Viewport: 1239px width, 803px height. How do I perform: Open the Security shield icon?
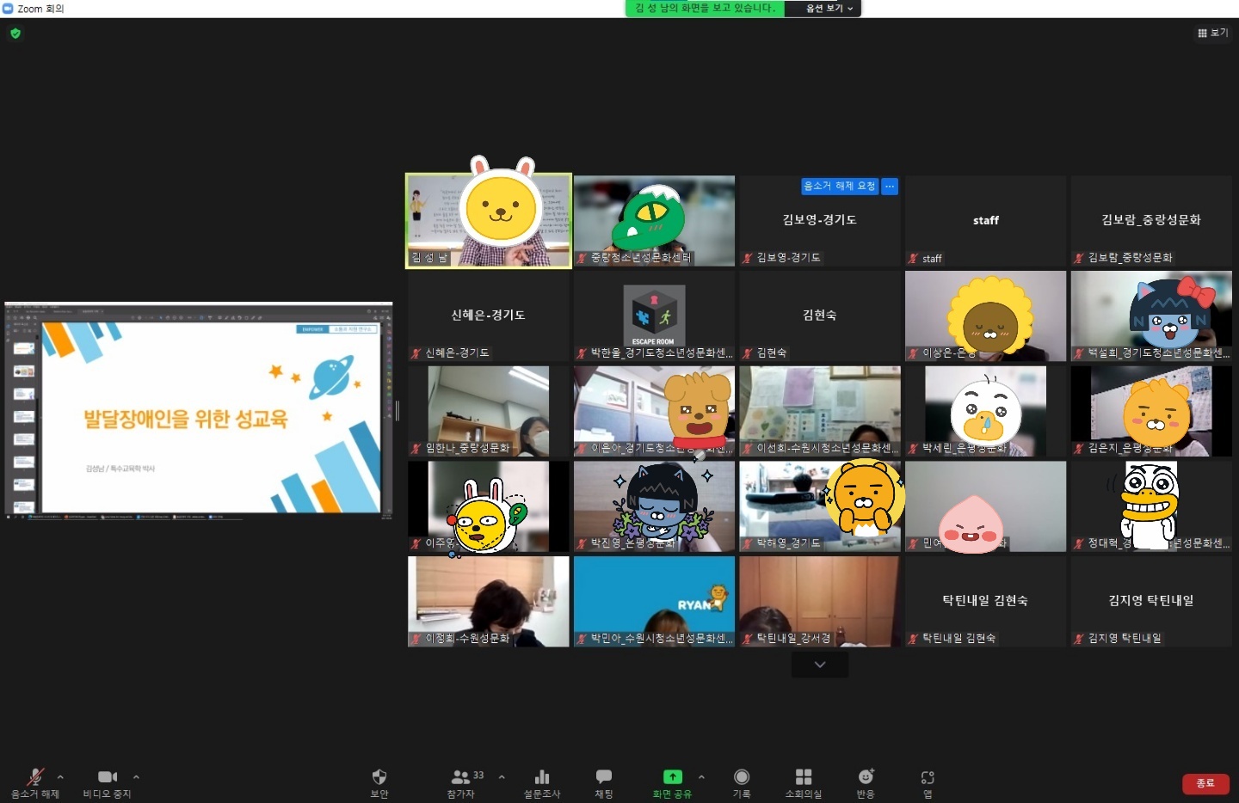[379, 776]
